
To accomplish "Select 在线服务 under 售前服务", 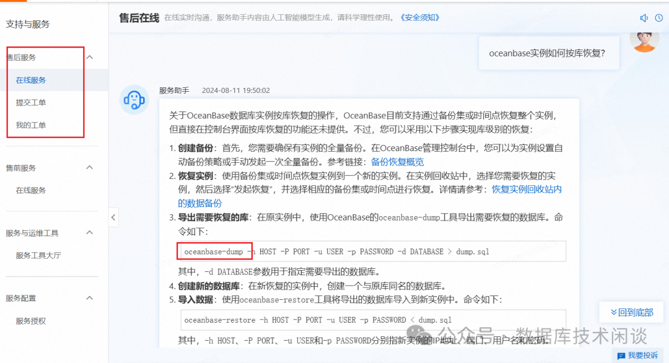I will click(x=31, y=190).
